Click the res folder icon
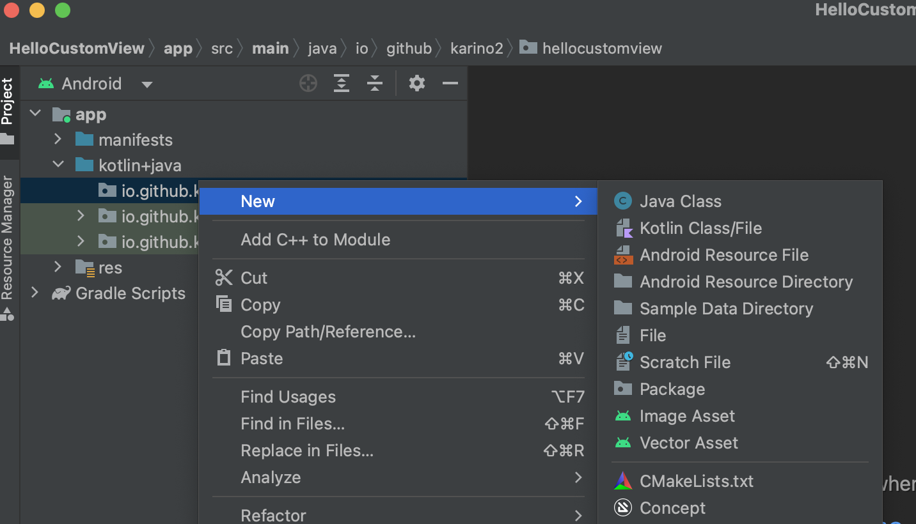 85,268
